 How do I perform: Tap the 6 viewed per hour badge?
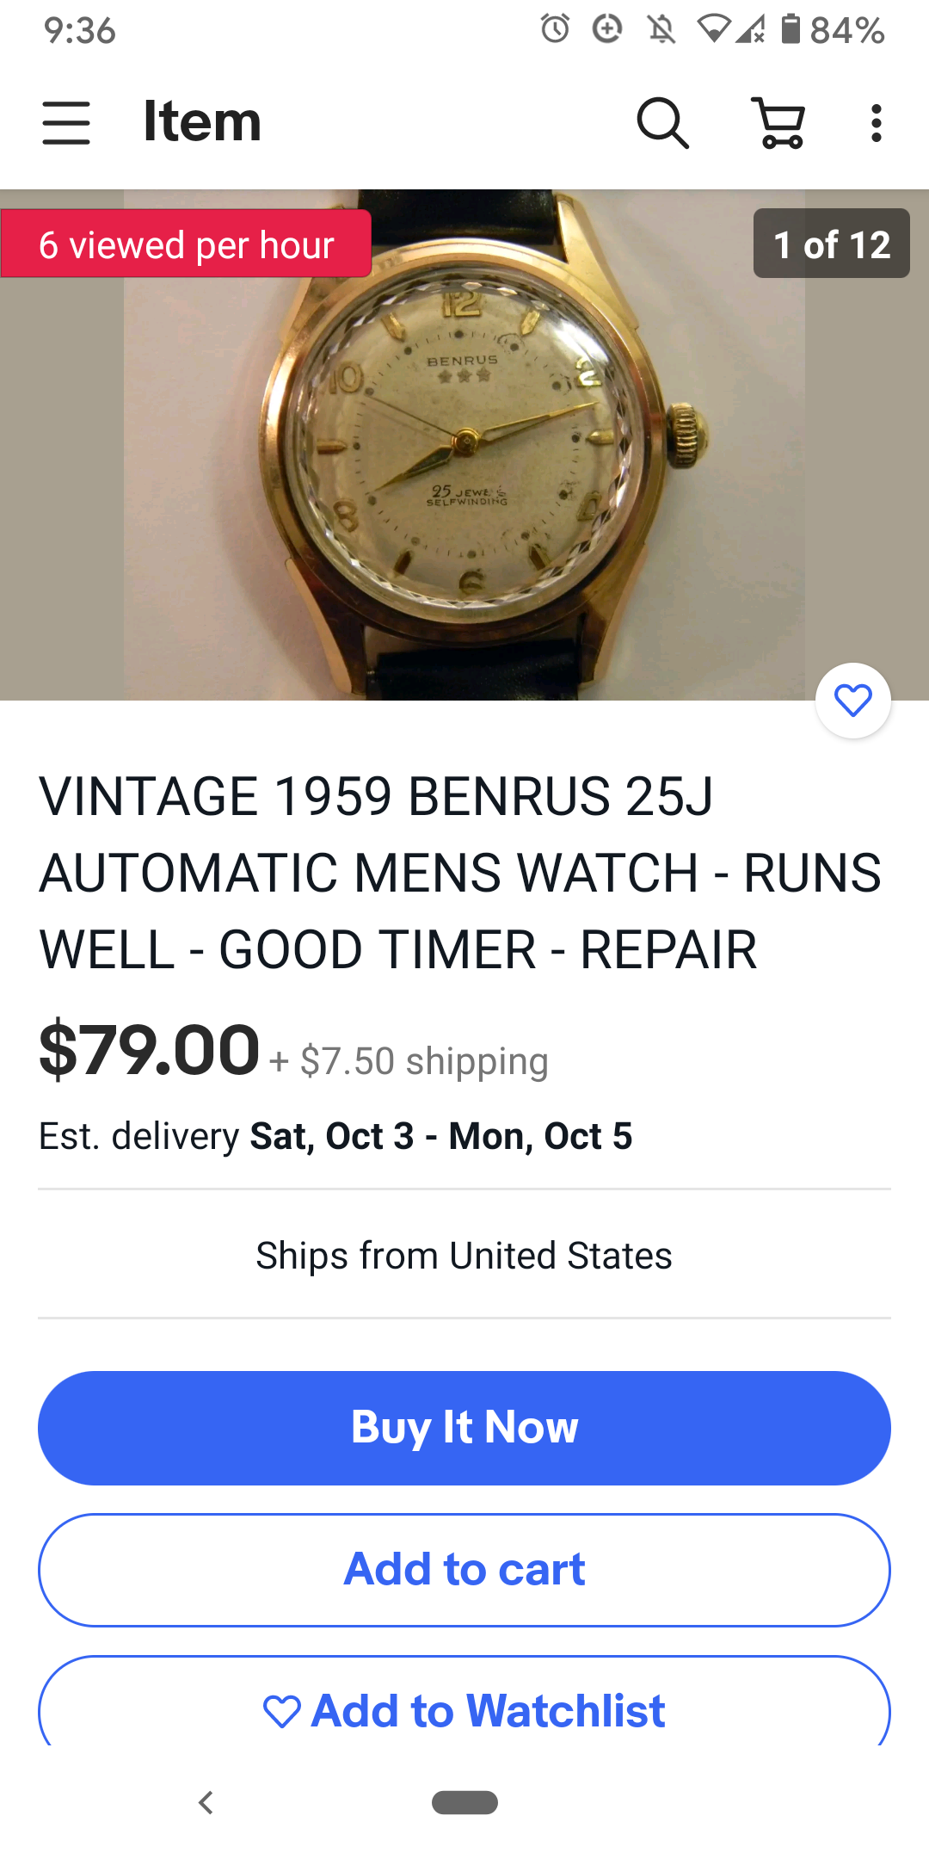186,244
